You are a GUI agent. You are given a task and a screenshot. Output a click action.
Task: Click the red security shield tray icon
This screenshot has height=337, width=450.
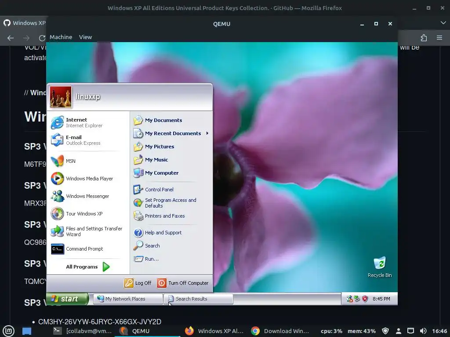(x=365, y=299)
